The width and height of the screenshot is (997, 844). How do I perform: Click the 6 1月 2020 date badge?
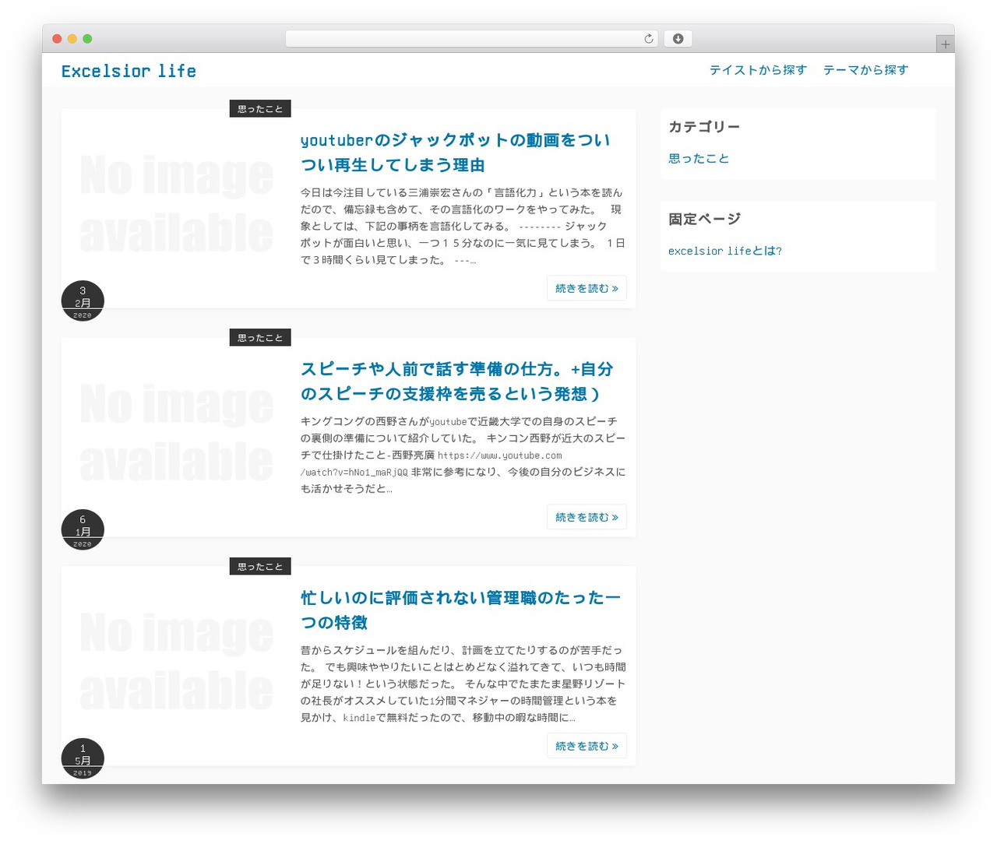coord(83,530)
